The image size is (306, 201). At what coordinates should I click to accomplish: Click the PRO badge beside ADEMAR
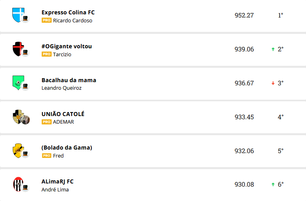click(46, 122)
